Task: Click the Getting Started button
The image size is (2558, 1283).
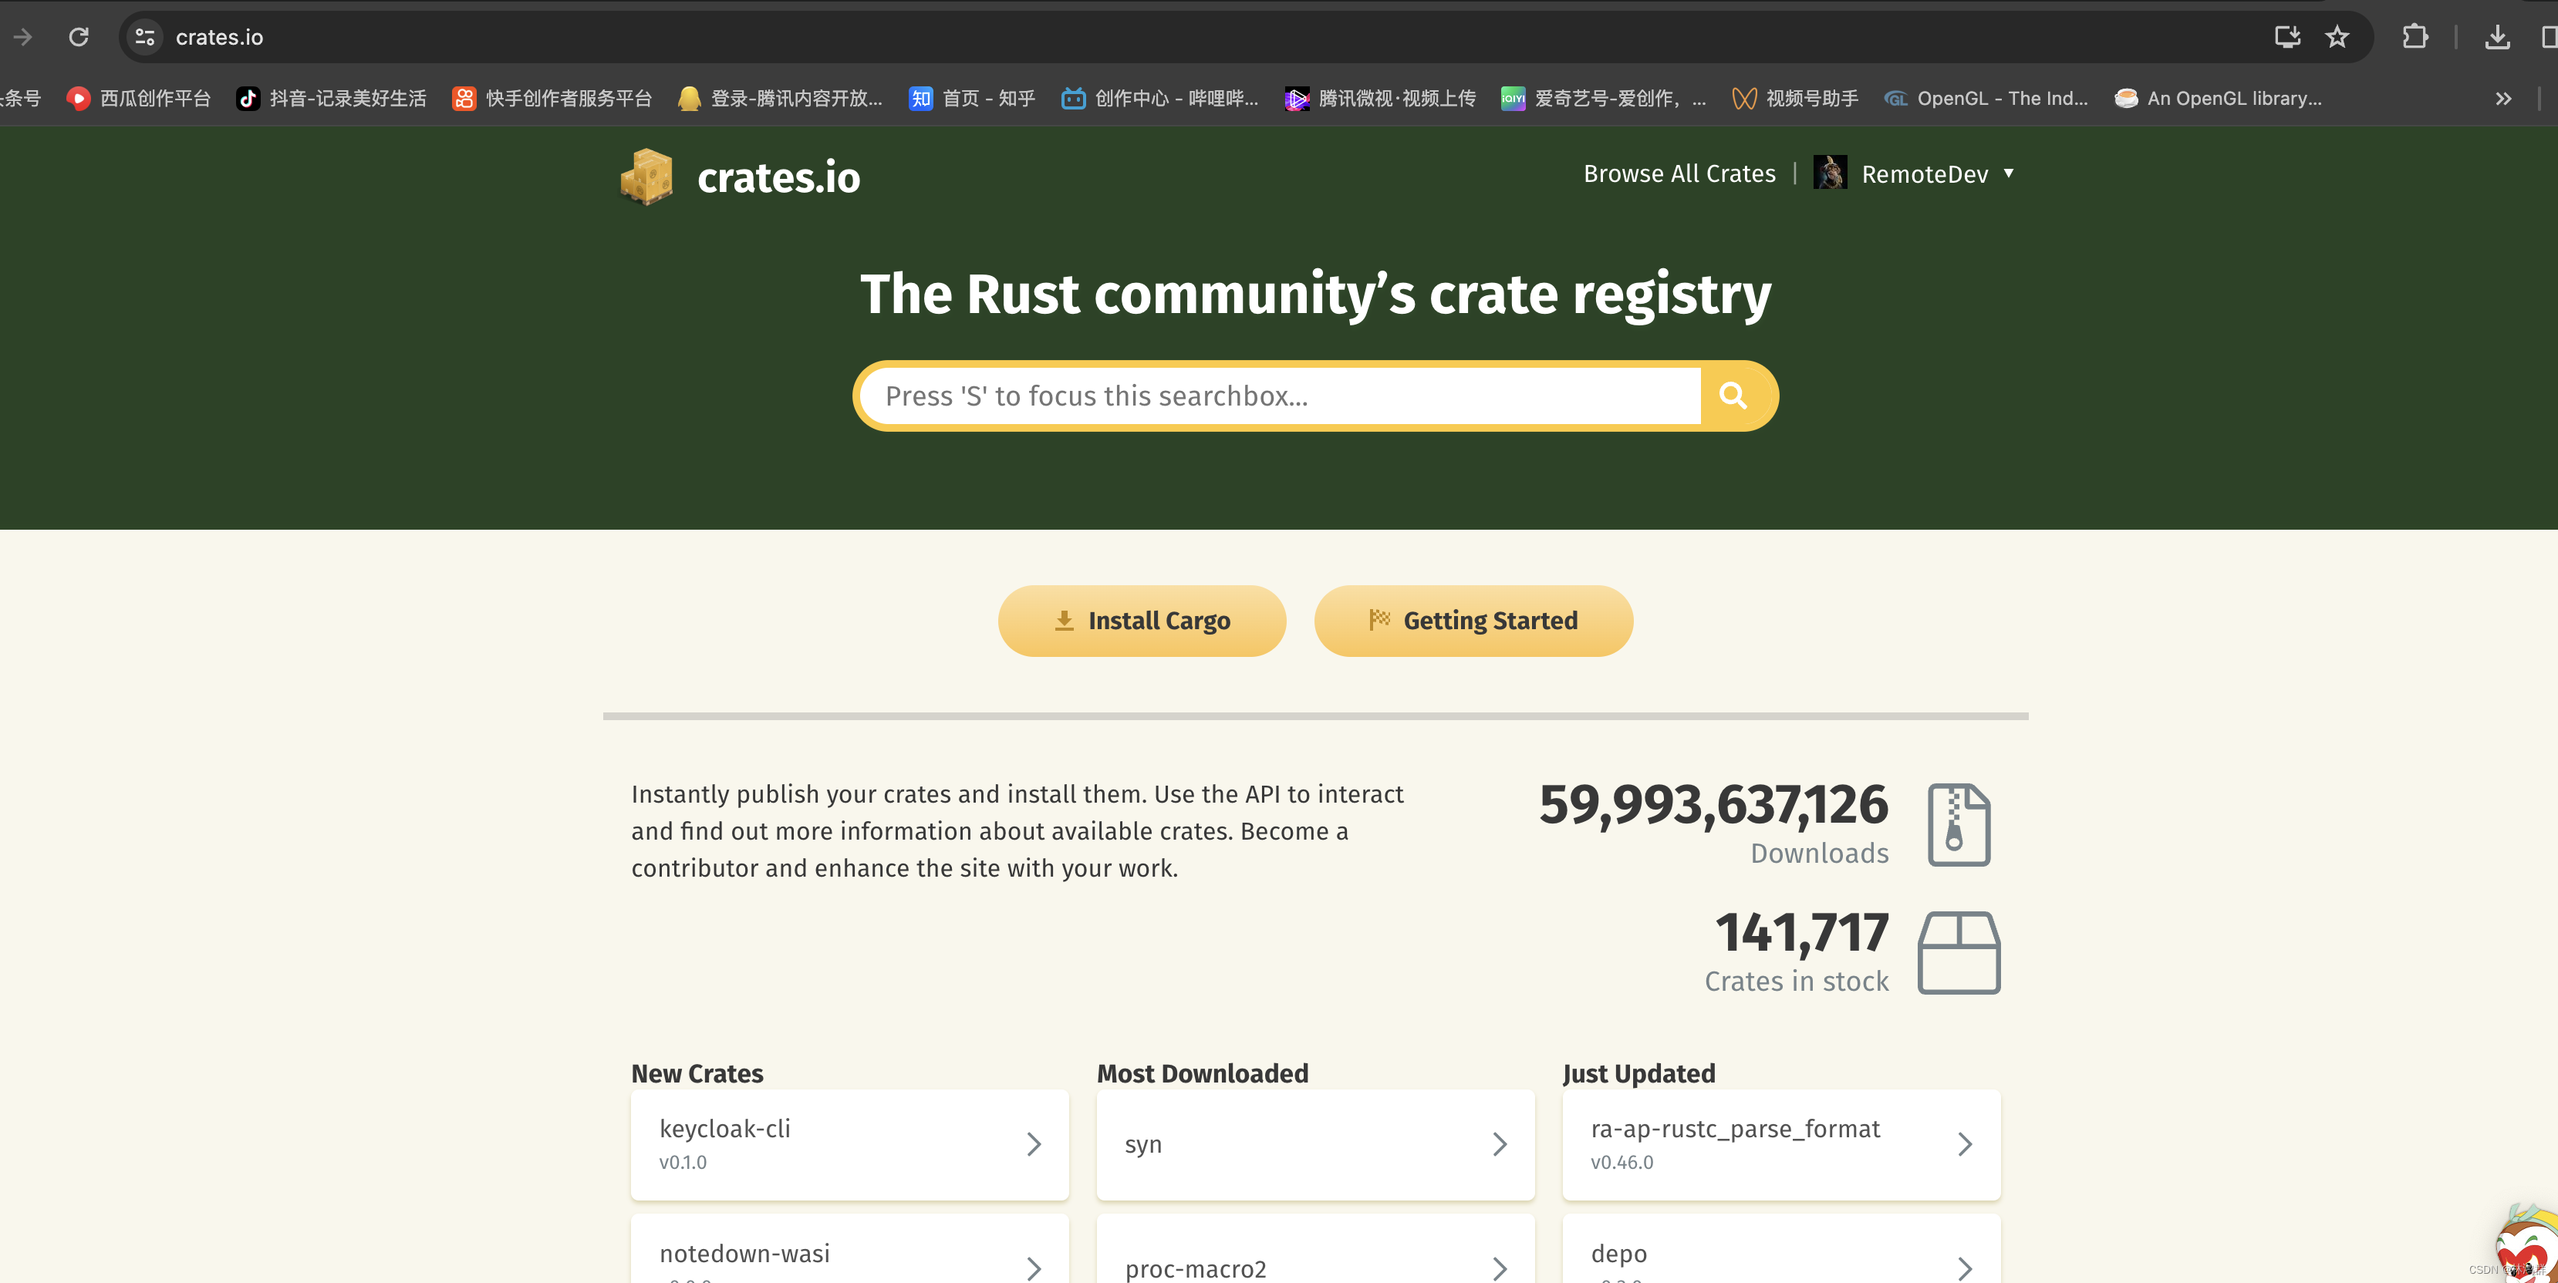Action: [x=1473, y=620]
